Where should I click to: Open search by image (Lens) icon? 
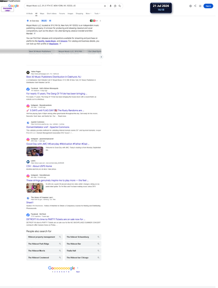[115, 6]
